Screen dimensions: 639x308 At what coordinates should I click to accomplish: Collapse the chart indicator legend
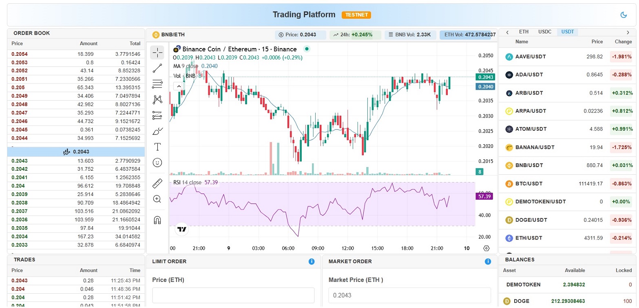point(178,86)
